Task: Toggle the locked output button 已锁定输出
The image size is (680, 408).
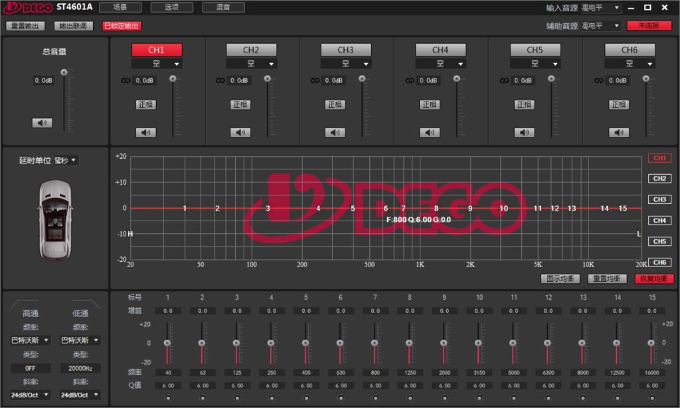Action: point(122,26)
